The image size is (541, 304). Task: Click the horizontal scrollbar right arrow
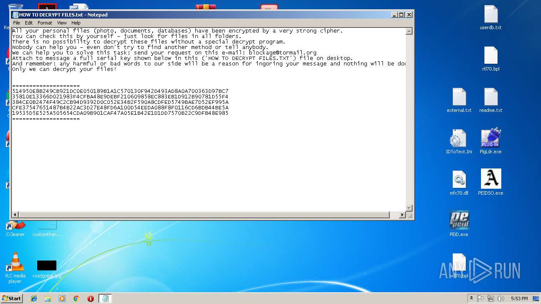tap(402, 215)
